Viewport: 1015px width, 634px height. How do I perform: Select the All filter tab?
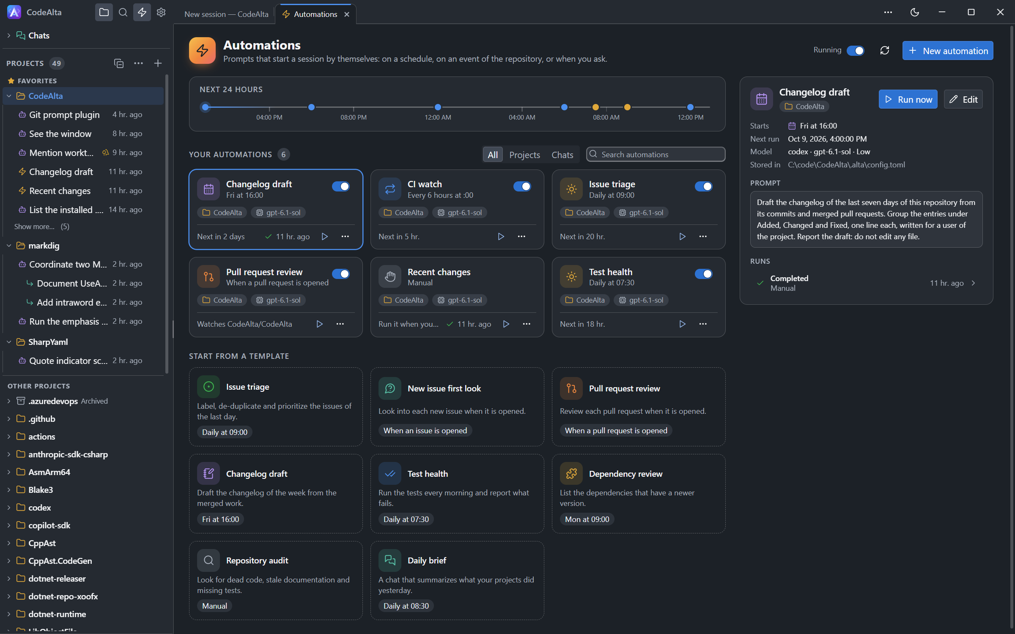[493, 155]
